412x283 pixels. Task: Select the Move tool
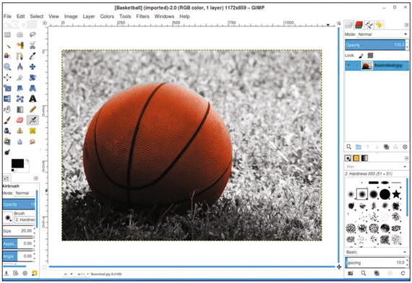click(33, 66)
